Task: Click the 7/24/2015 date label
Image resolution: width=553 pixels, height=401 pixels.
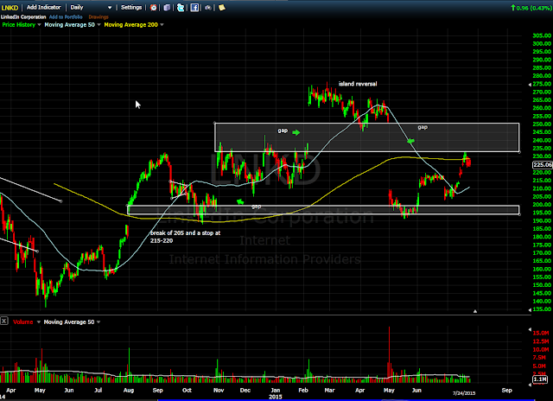Action: tap(464, 393)
